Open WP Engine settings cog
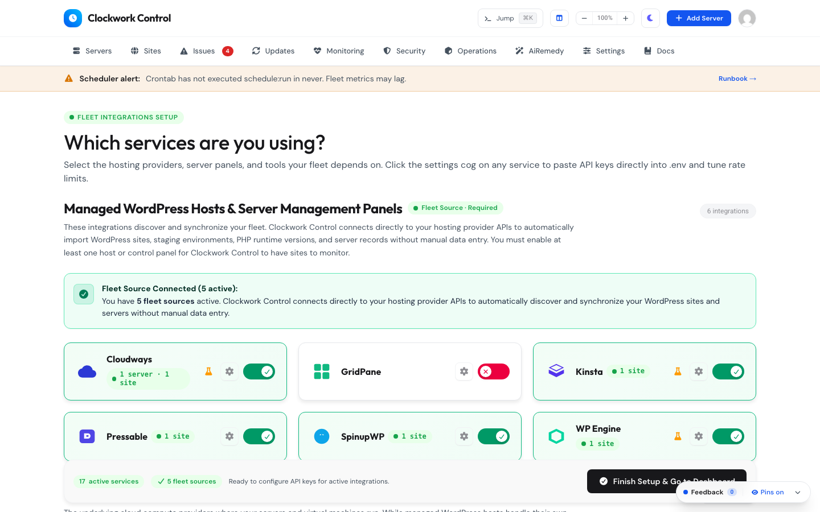820x512 pixels. point(699,436)
